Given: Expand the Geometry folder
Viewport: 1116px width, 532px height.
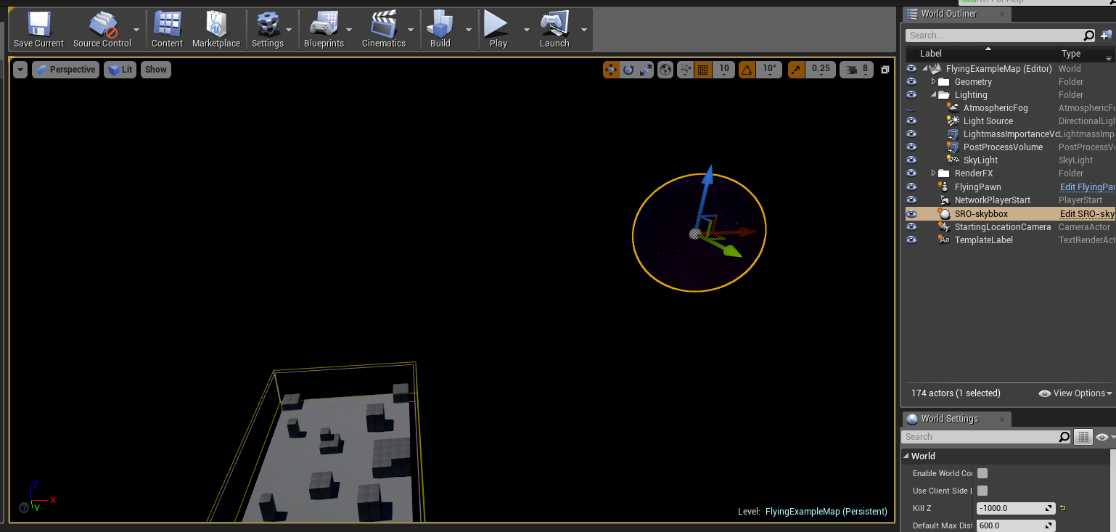Looking at the screenshot, I should click(x=933, y=82).
